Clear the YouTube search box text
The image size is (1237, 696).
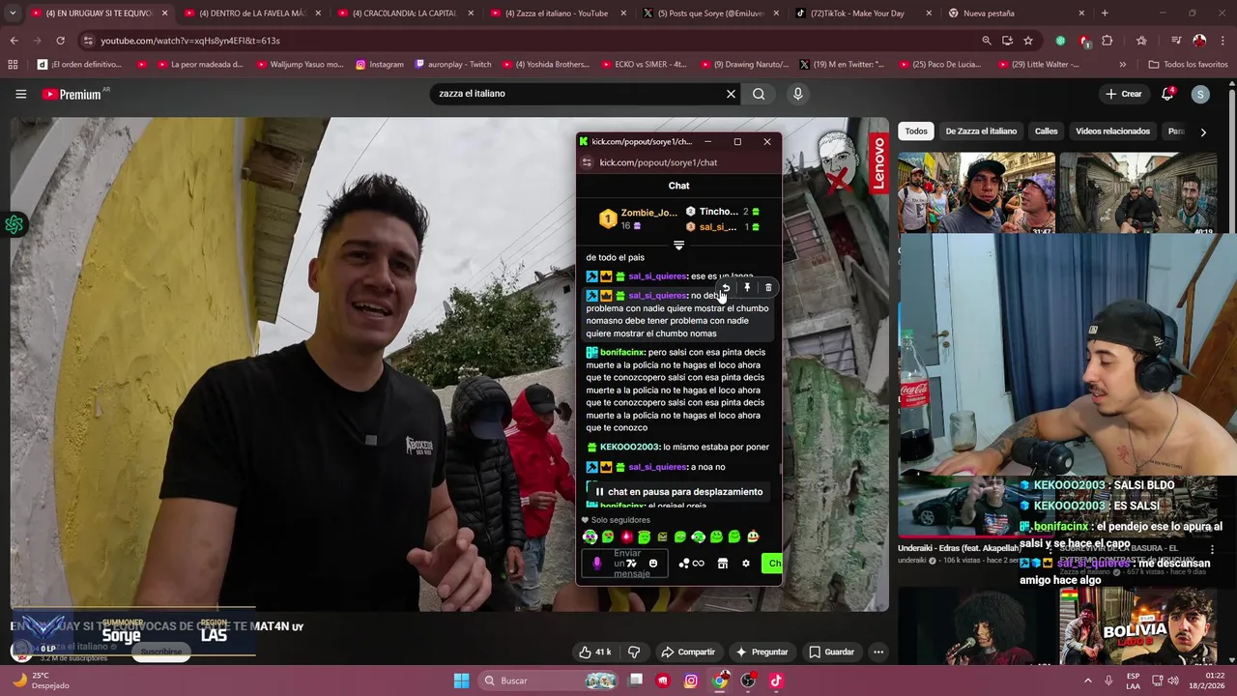731,94
